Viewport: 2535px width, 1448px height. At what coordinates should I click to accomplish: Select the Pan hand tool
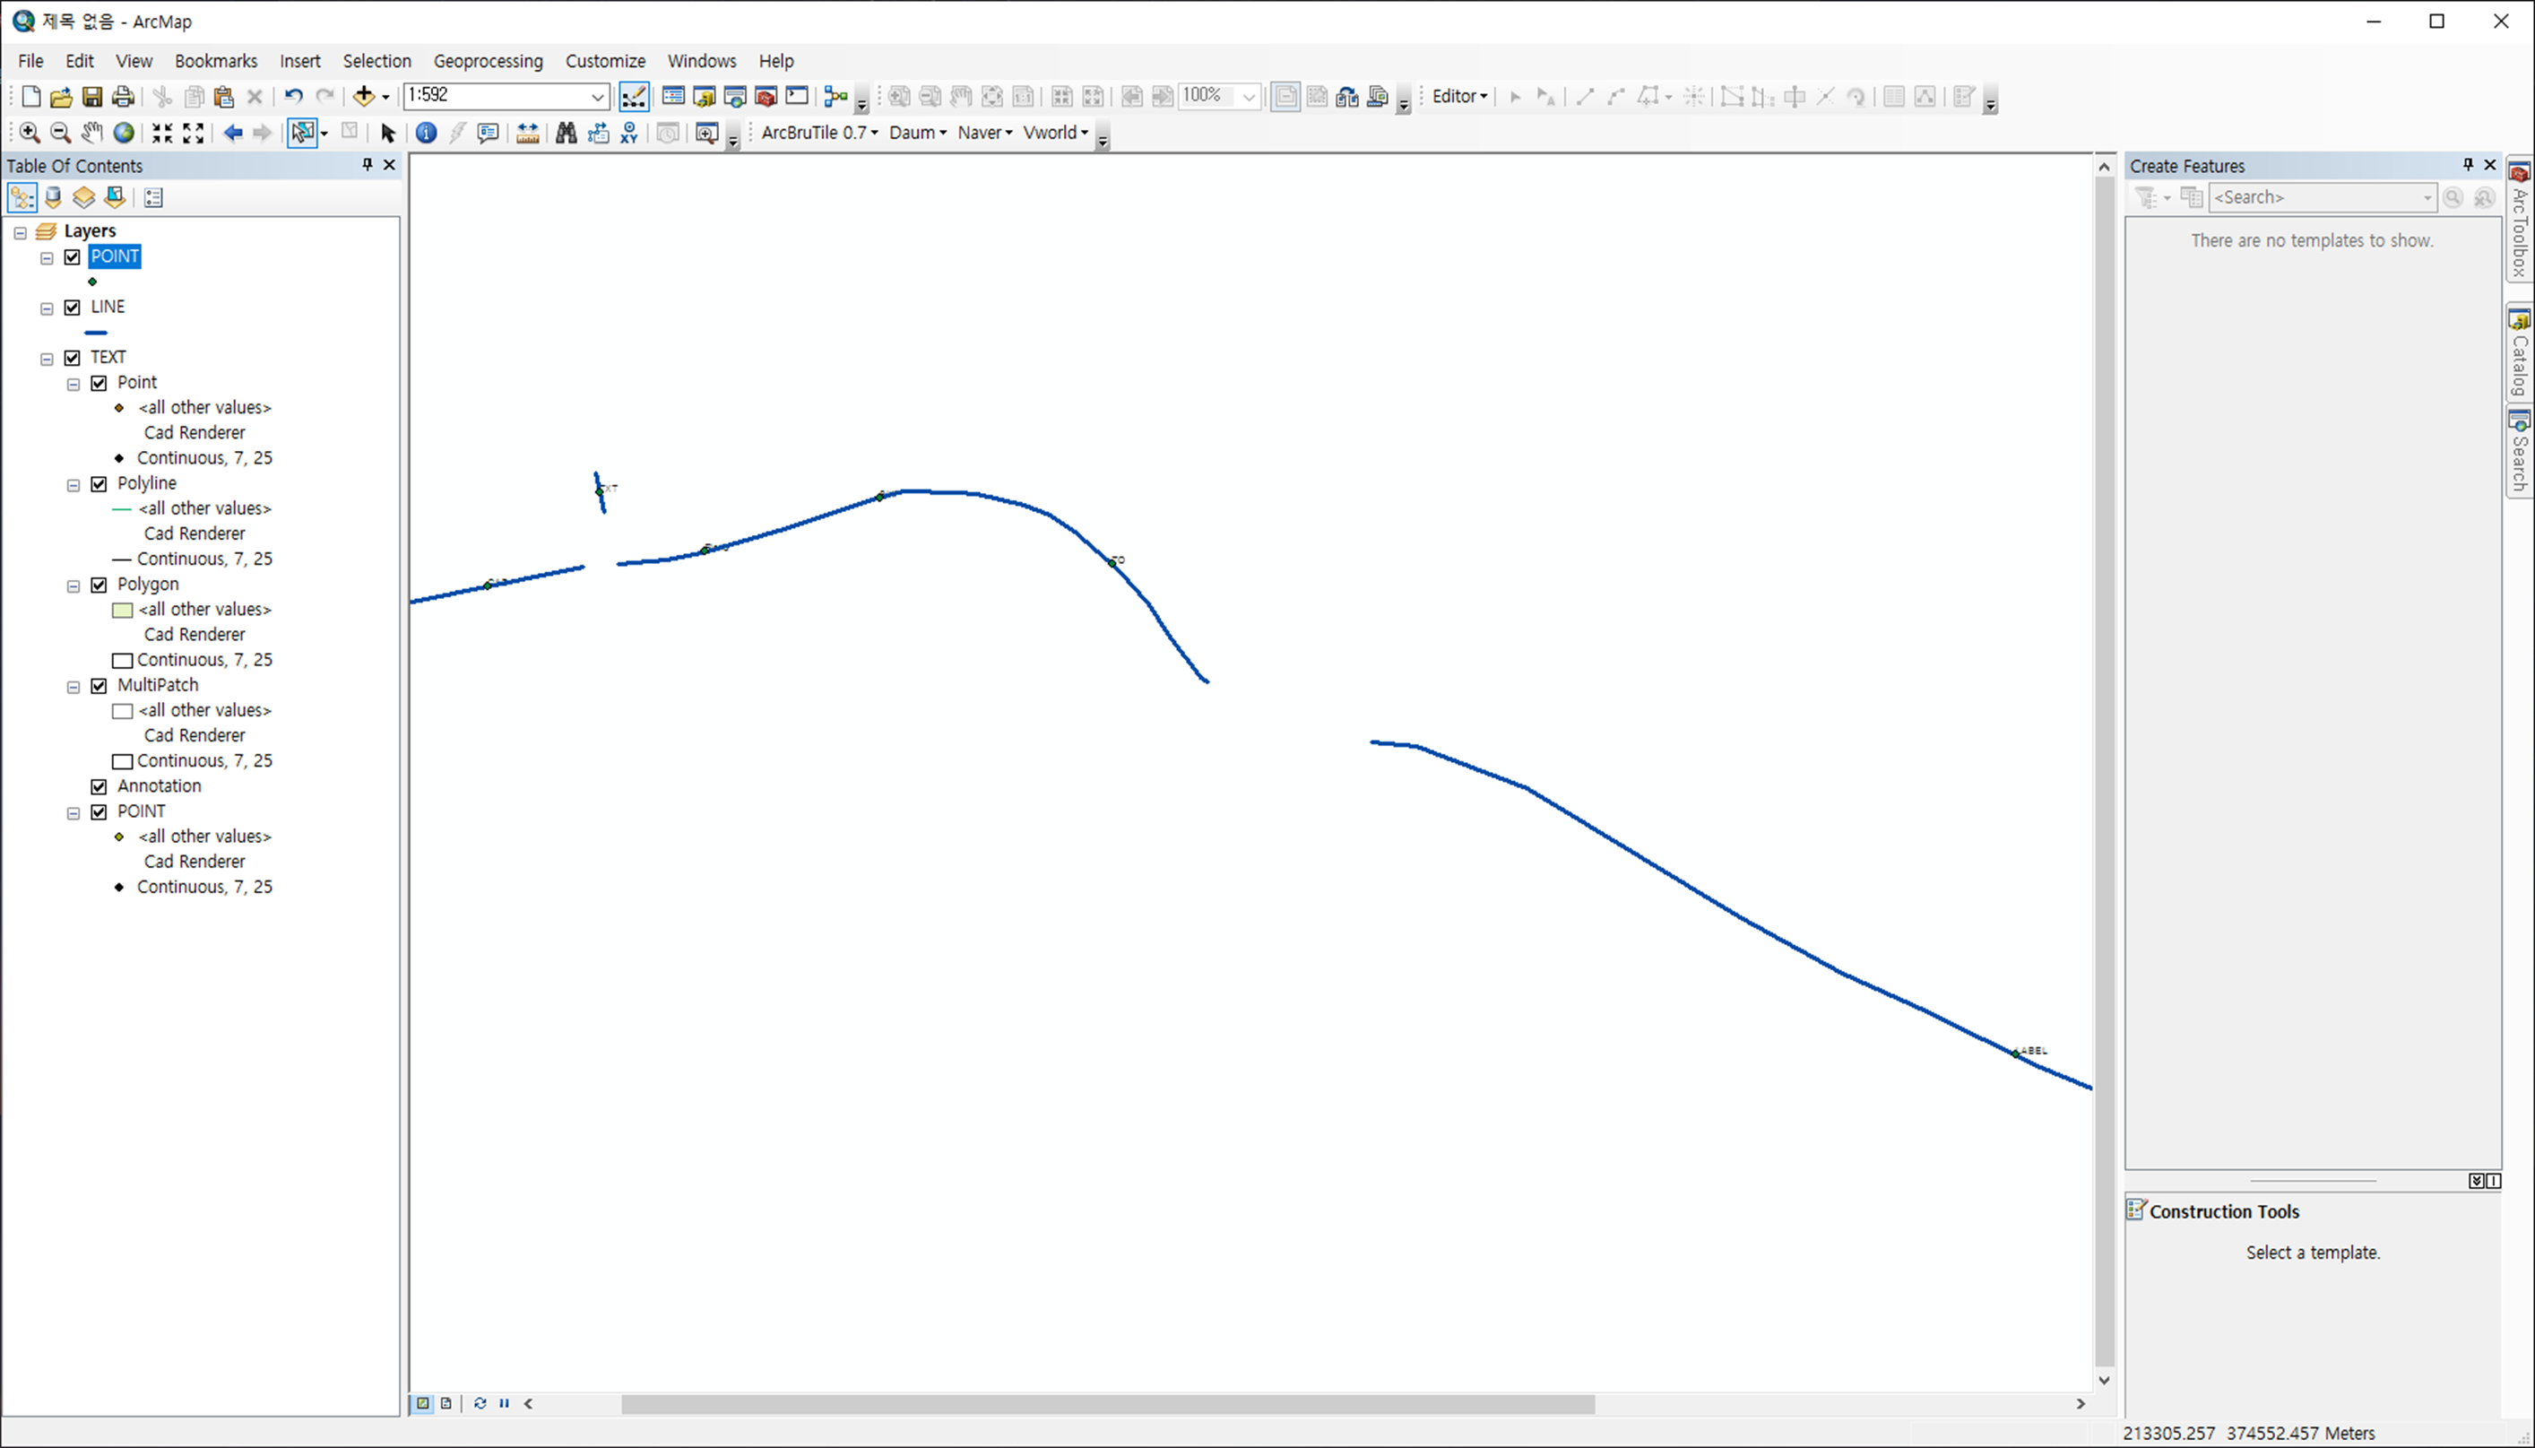pos(91,134)
